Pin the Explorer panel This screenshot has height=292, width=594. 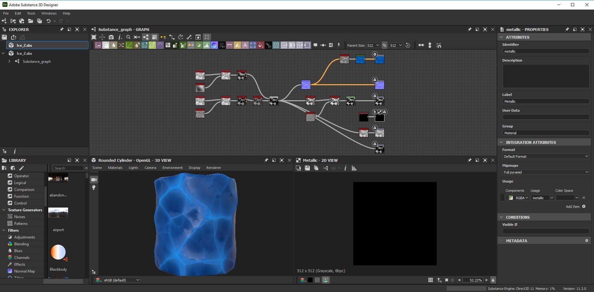click(61, 29)
